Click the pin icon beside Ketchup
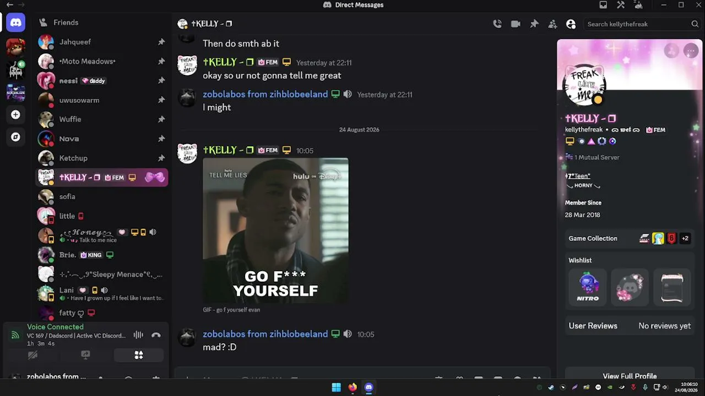Screen dimensions: 705x396 click(161, 158)
